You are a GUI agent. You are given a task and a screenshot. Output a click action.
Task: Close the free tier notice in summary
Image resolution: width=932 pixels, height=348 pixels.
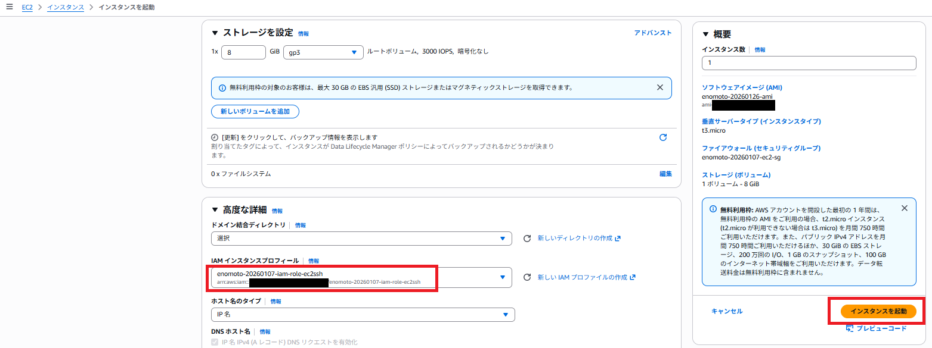coord(904,208)
